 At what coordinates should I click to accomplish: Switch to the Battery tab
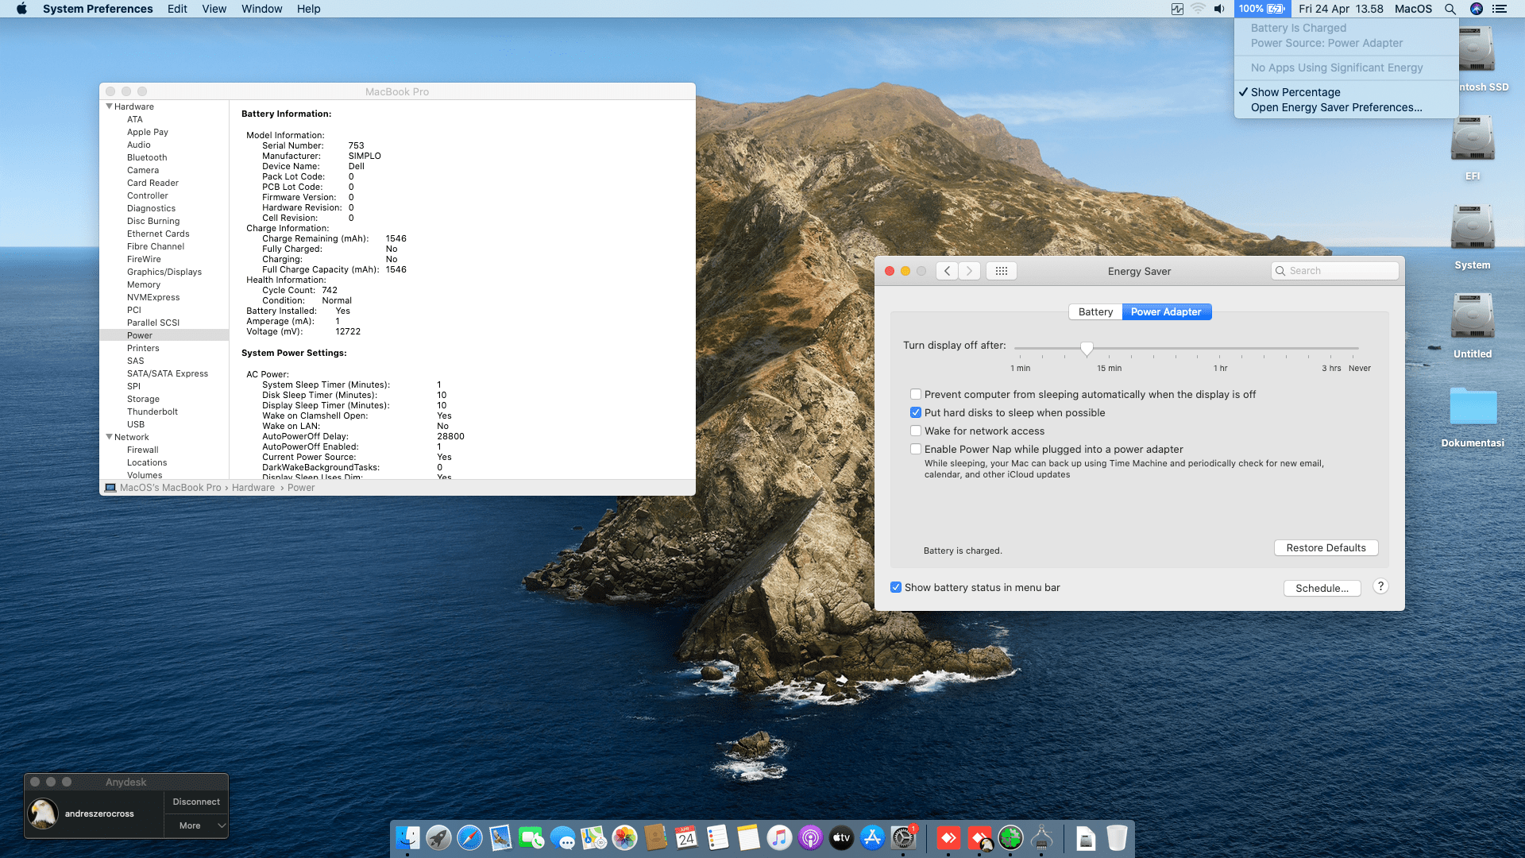tap(1095, 311)
